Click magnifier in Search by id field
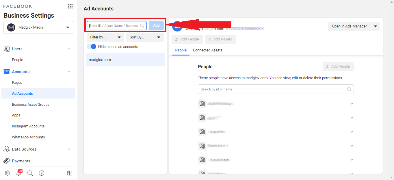Screen dimensions: 394x180 click(349, 89)
